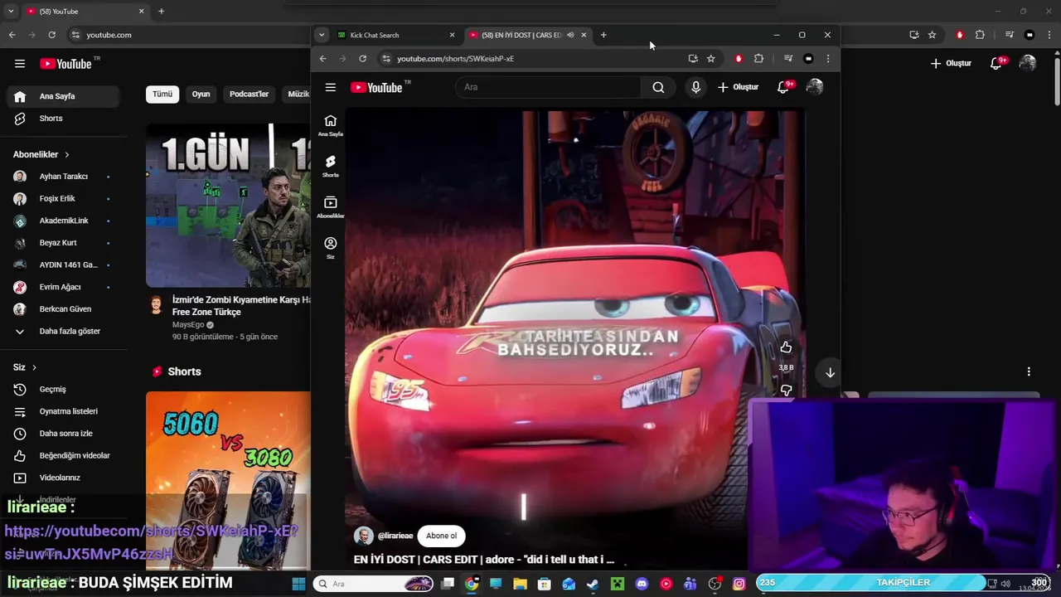Select Oyun filter chip
This screenshot has height=597, width=1061.
[x=201, y=94]
